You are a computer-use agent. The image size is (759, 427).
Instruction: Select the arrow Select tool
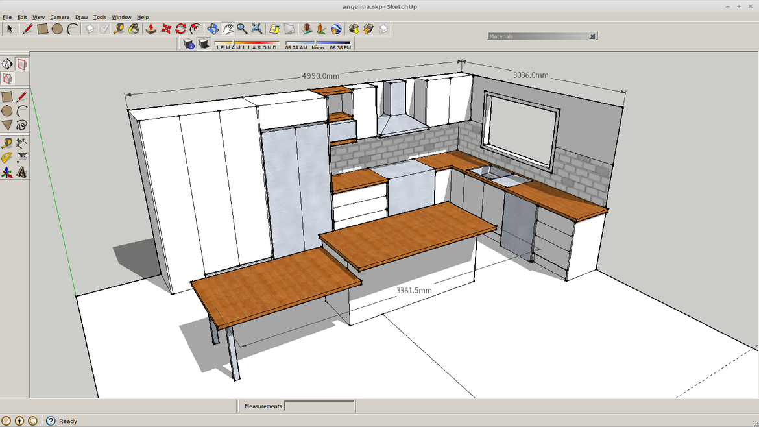(x=10, y=29)
